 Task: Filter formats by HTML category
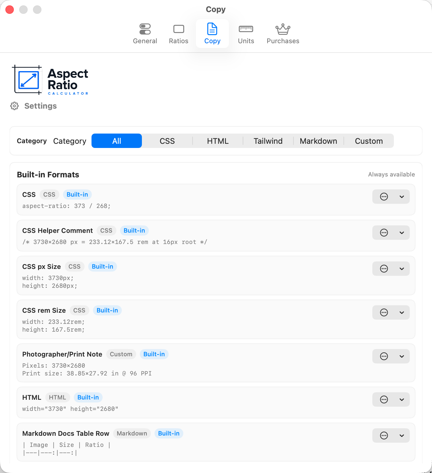(218, 141)
